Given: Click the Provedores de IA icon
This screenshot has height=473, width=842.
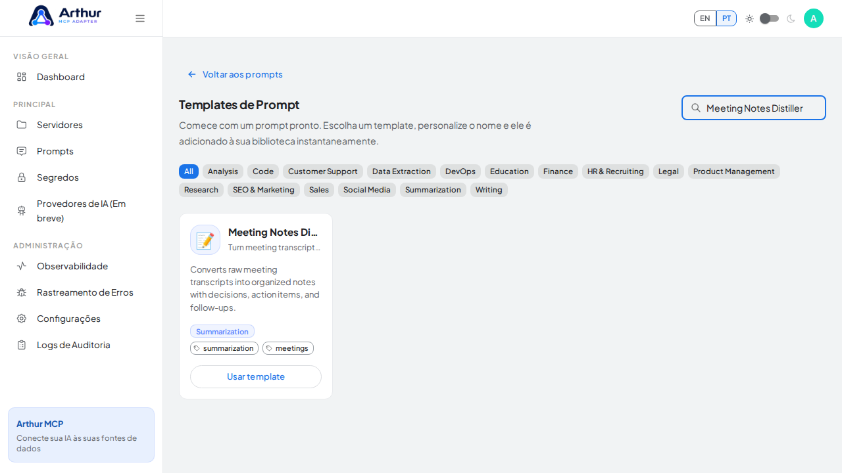Looking at the screenshot, I should point(22,211).
